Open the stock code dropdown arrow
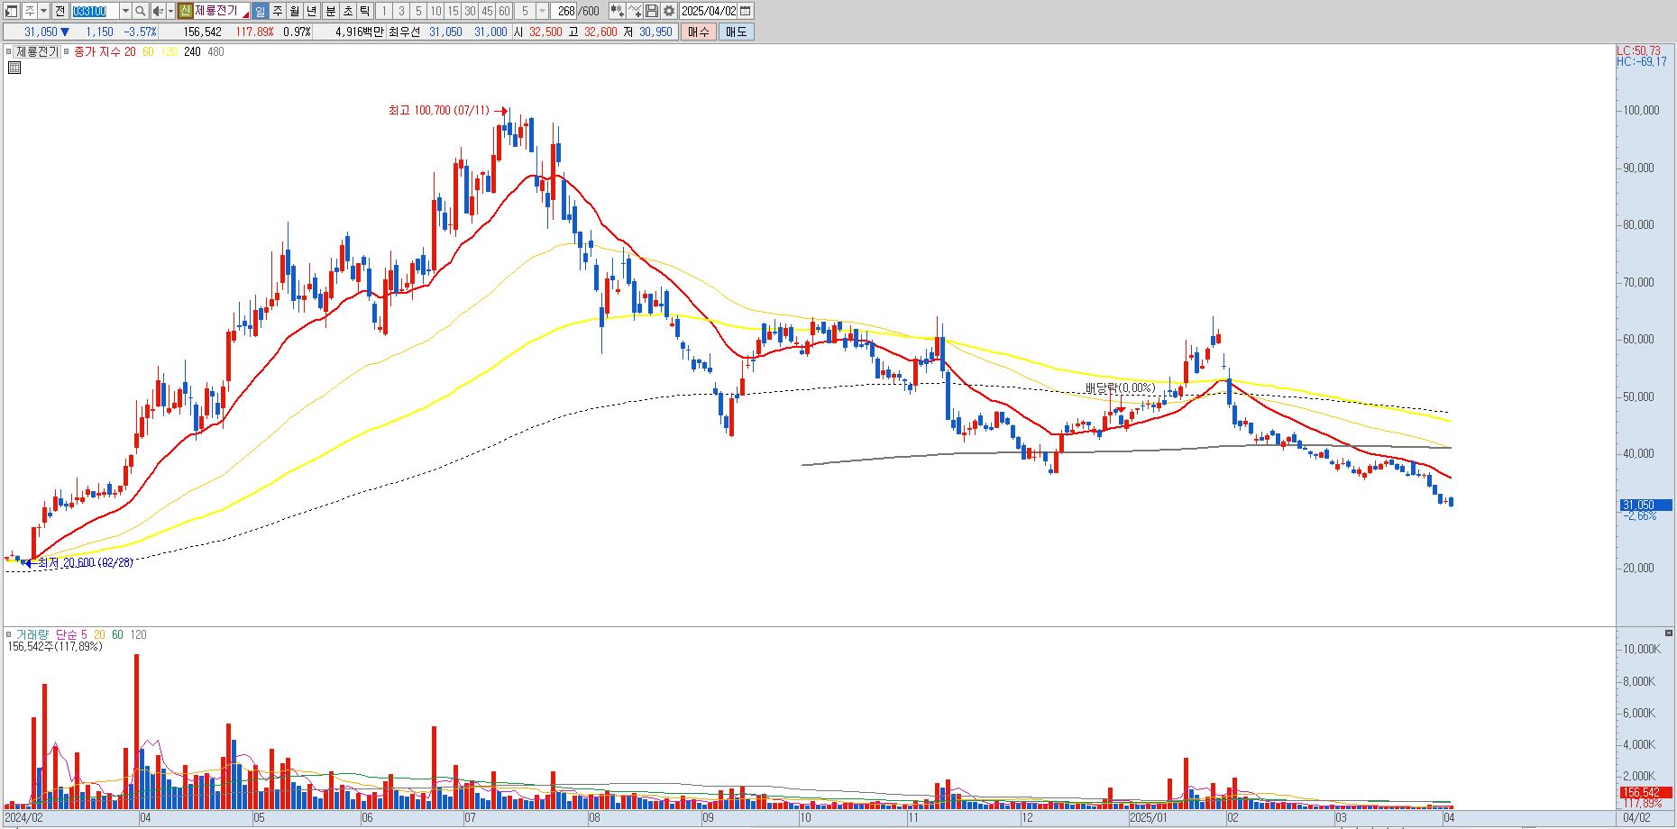Viewport: 1677px width, 829px height. click(125, 11)
